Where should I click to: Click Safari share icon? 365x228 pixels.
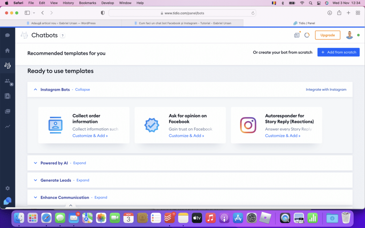339,12
